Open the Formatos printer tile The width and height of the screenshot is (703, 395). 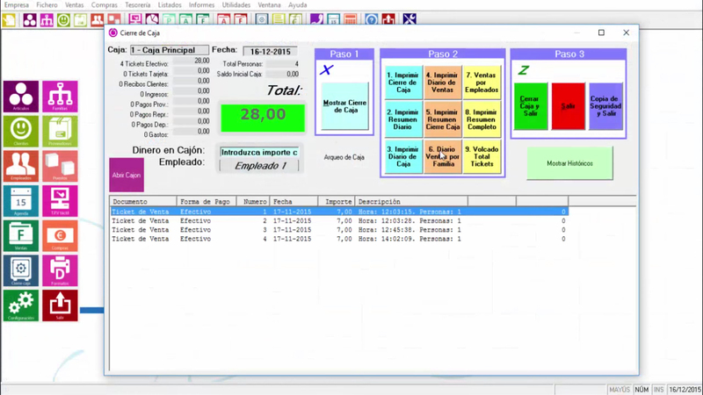tap(60, 270)
